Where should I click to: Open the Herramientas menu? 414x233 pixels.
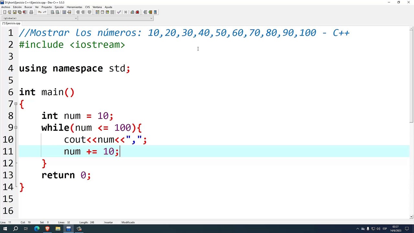point(74,7)
